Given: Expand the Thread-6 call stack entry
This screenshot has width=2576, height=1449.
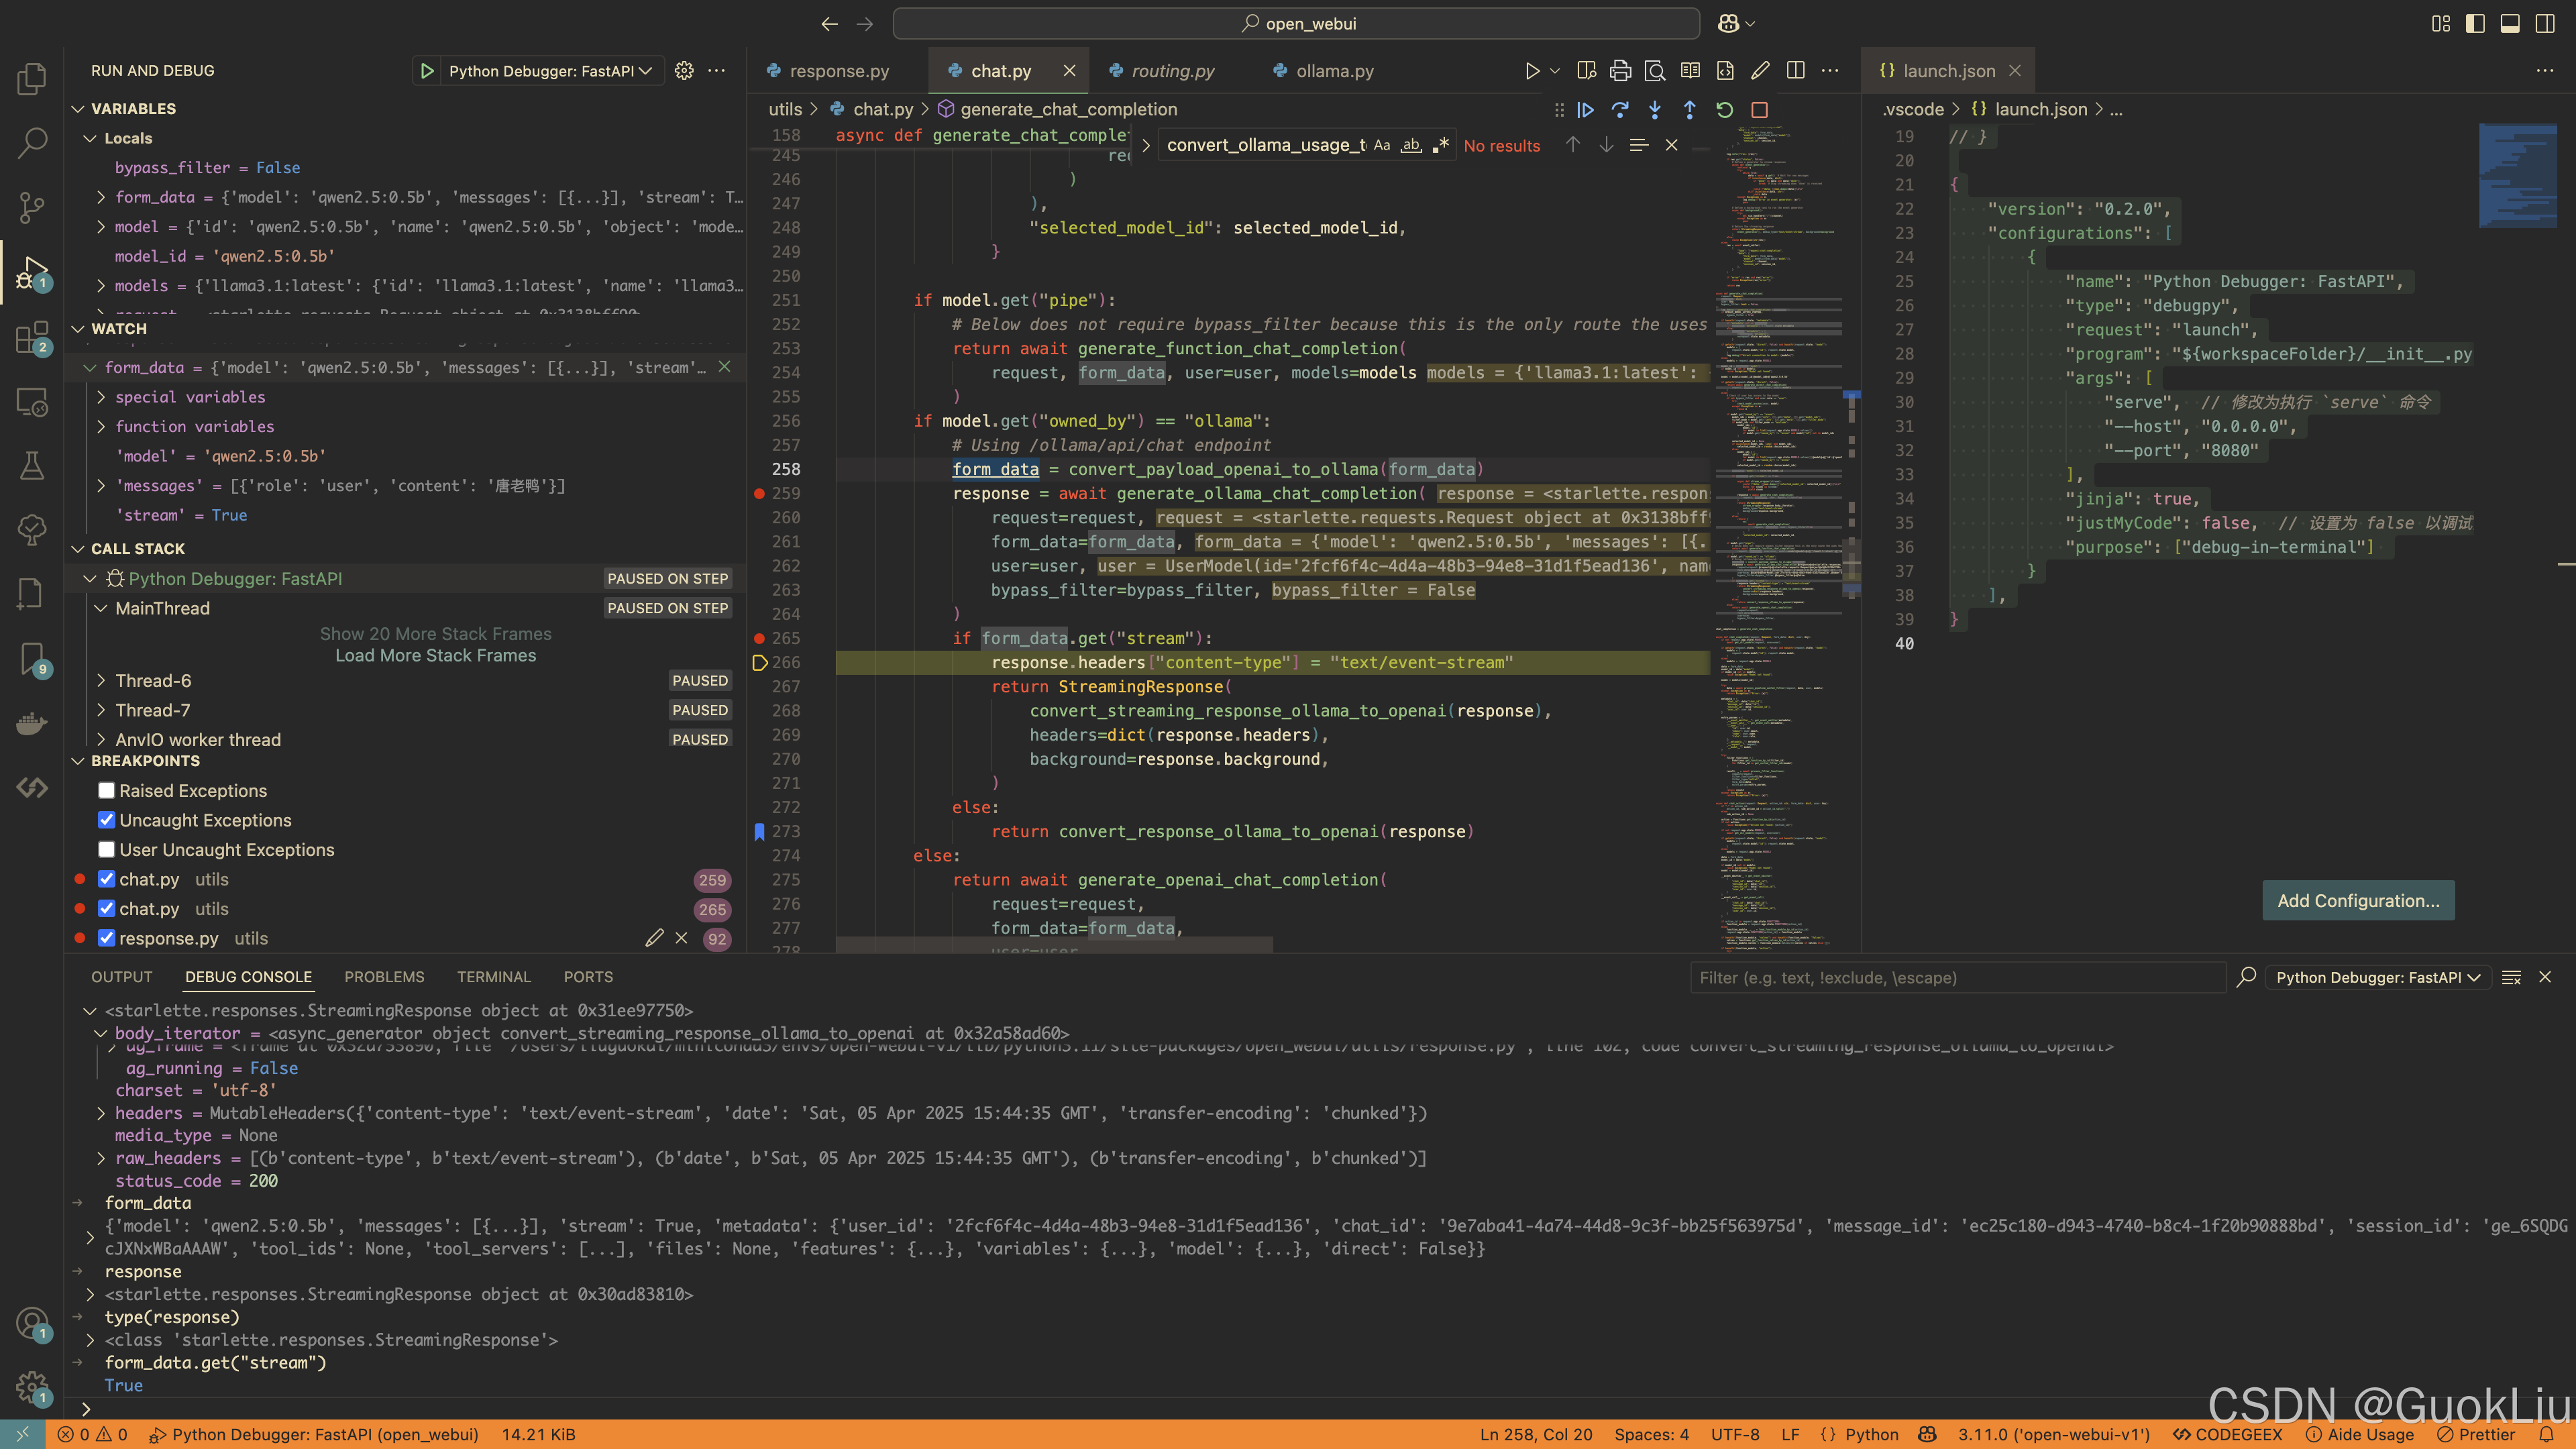Looking at the screenshot, I should (101, 681).
